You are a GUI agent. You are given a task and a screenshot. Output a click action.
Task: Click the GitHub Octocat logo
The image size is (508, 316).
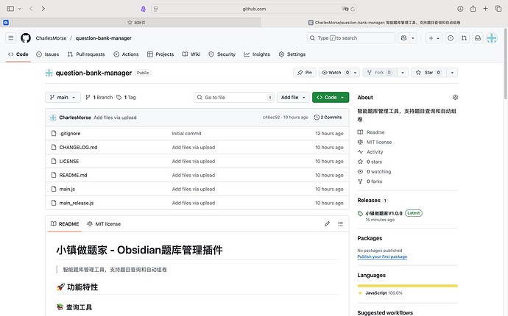[x=26, y=38]
